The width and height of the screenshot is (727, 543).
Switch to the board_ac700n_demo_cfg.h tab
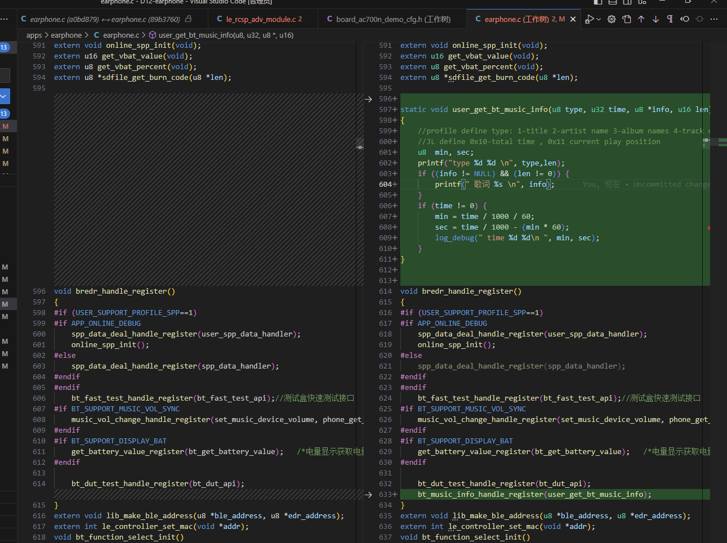393,19
